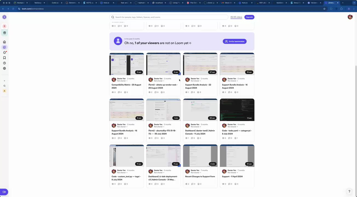Image resolution: width=357 pixels, height=197 pixels.
Task: Expand 'Not shared' on Support Bundle Analysis 22 August
Action: [x=196, y=81]
